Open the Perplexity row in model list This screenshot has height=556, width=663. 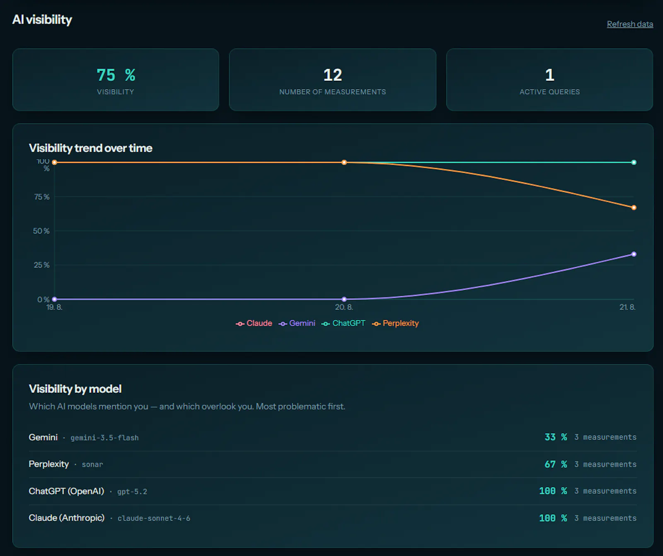[x=333, y=464]
